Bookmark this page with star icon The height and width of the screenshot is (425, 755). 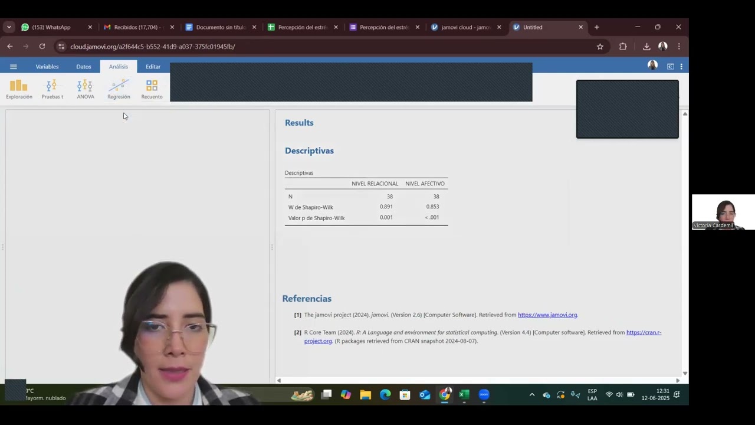[x=600, y=46]
